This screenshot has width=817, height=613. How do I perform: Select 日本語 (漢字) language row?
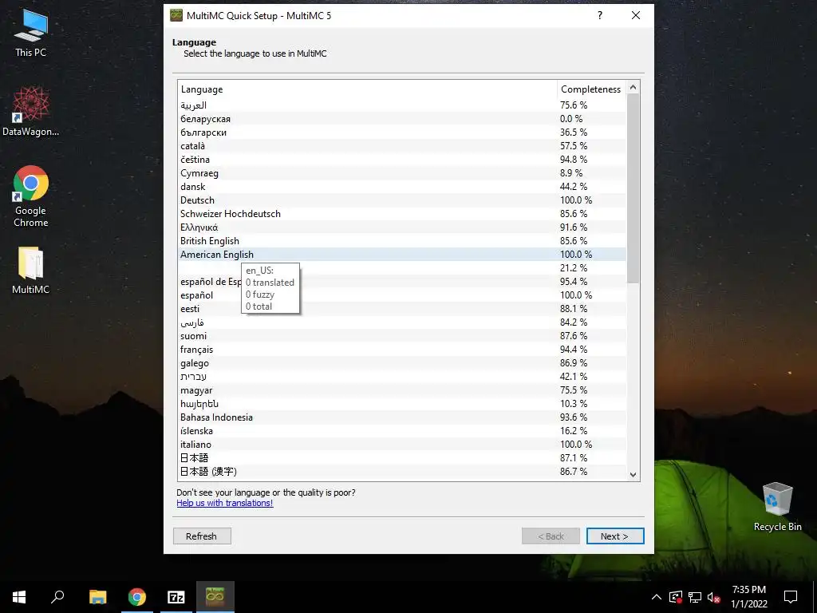click(402, 471)
